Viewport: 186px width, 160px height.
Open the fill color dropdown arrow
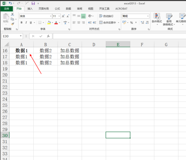52,23
